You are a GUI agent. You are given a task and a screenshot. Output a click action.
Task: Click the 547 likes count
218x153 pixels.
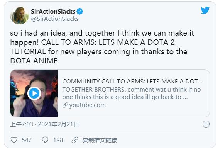[27, 140]
